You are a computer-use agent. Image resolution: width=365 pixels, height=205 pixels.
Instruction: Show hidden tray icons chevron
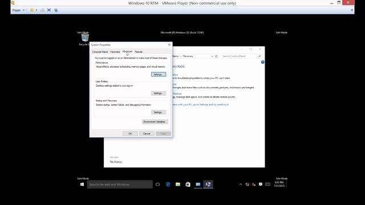[x=241, y=184]
